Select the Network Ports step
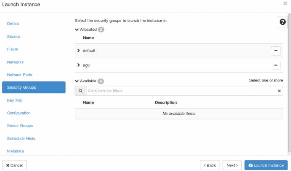 click(x=20, y=75)
